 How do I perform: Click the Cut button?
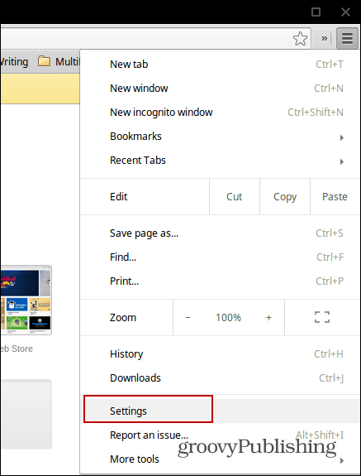pos(235,197)
